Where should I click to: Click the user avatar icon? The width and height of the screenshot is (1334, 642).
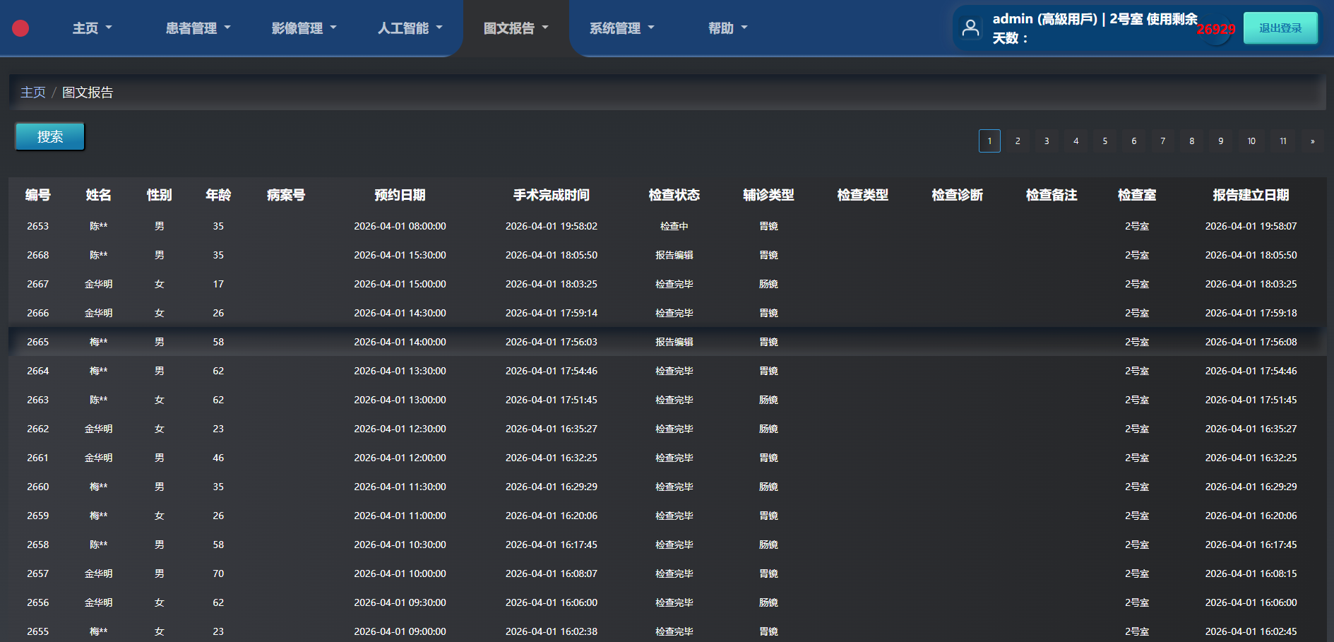pyautogui.click(x=971, y=28)
